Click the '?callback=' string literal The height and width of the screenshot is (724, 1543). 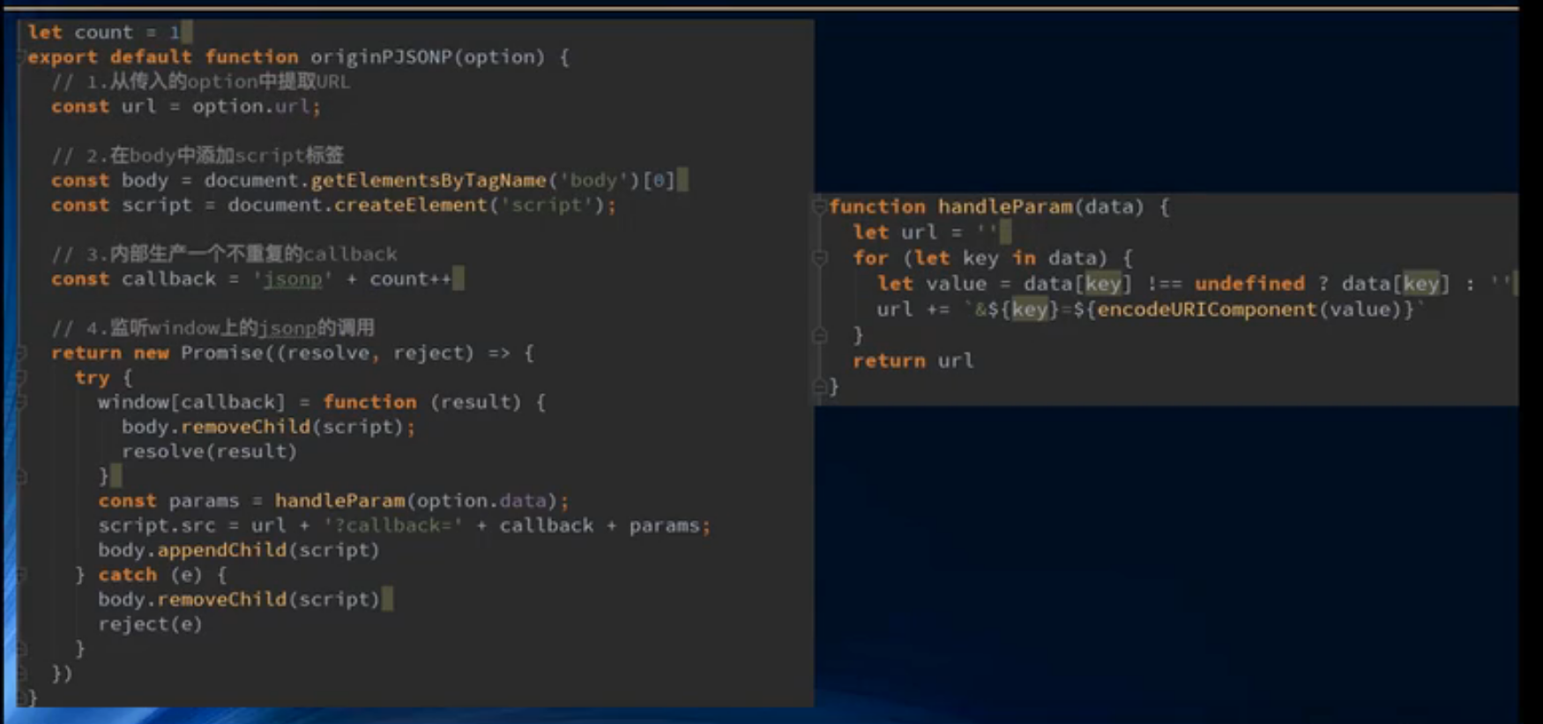(392, 526)
